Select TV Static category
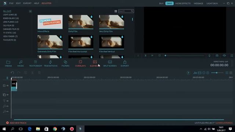The height and width of the screenshot is (132, 235). pyautogui.click(x=10, y=33)
